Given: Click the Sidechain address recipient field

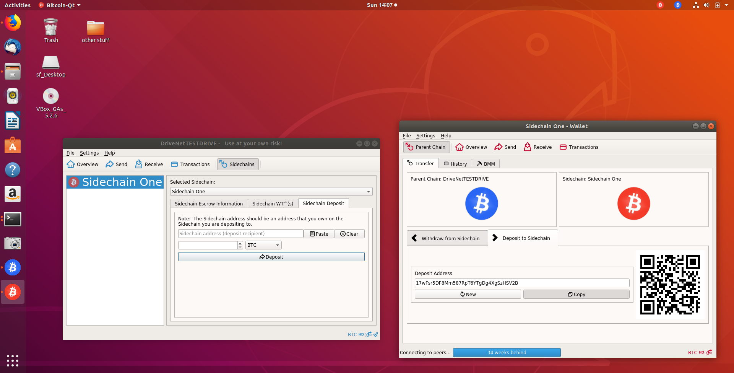Looking at the screenshot, I should 240,234.
